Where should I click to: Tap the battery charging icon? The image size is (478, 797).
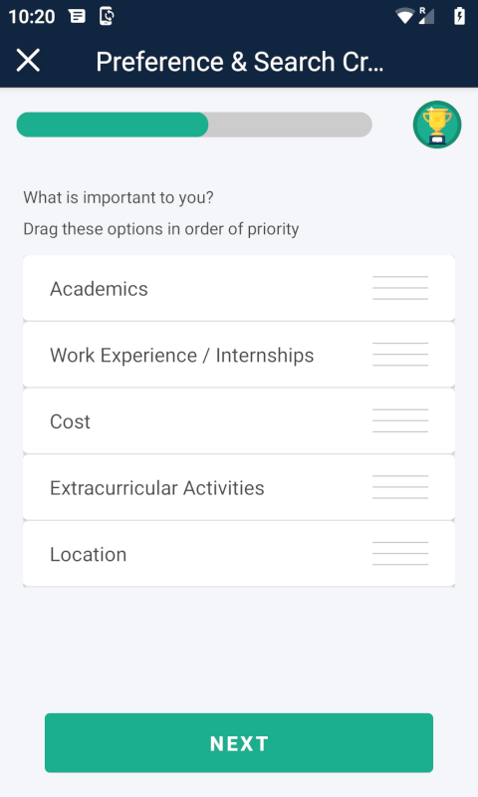(x=459, y=16)
